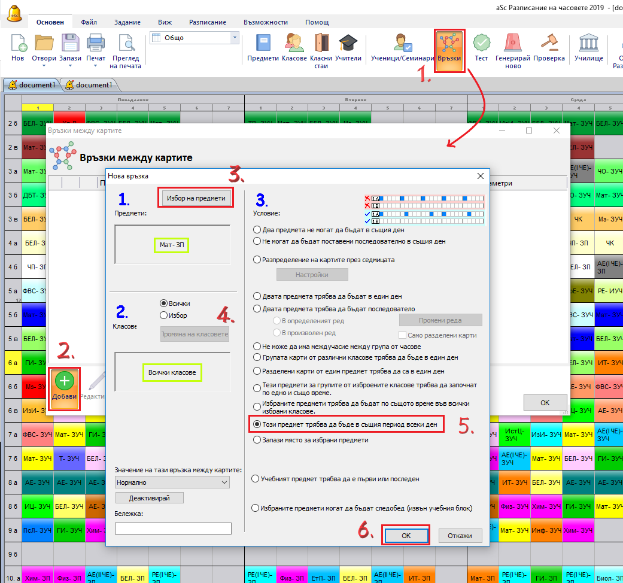Viewport: 623px width, 583px height.
Task: Switch to the Възможности ribbon tab
Action: 266,22
